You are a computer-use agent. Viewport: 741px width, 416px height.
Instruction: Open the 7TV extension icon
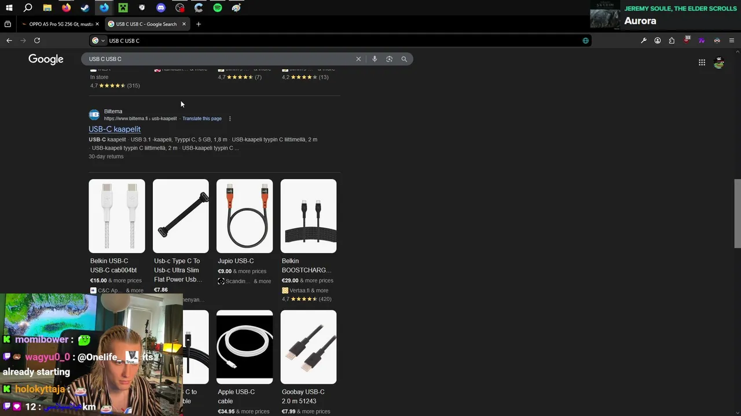point(702,40)
